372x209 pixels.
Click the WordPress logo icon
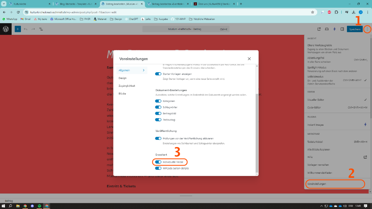click(6, 29)
